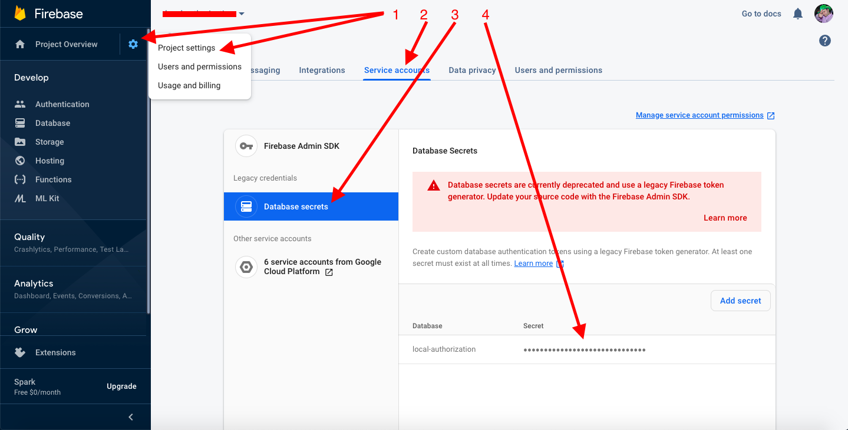This screenshot has height=430, width=848.
Task: Click the Extensions puzzle icon
Action: coord(20,352)
